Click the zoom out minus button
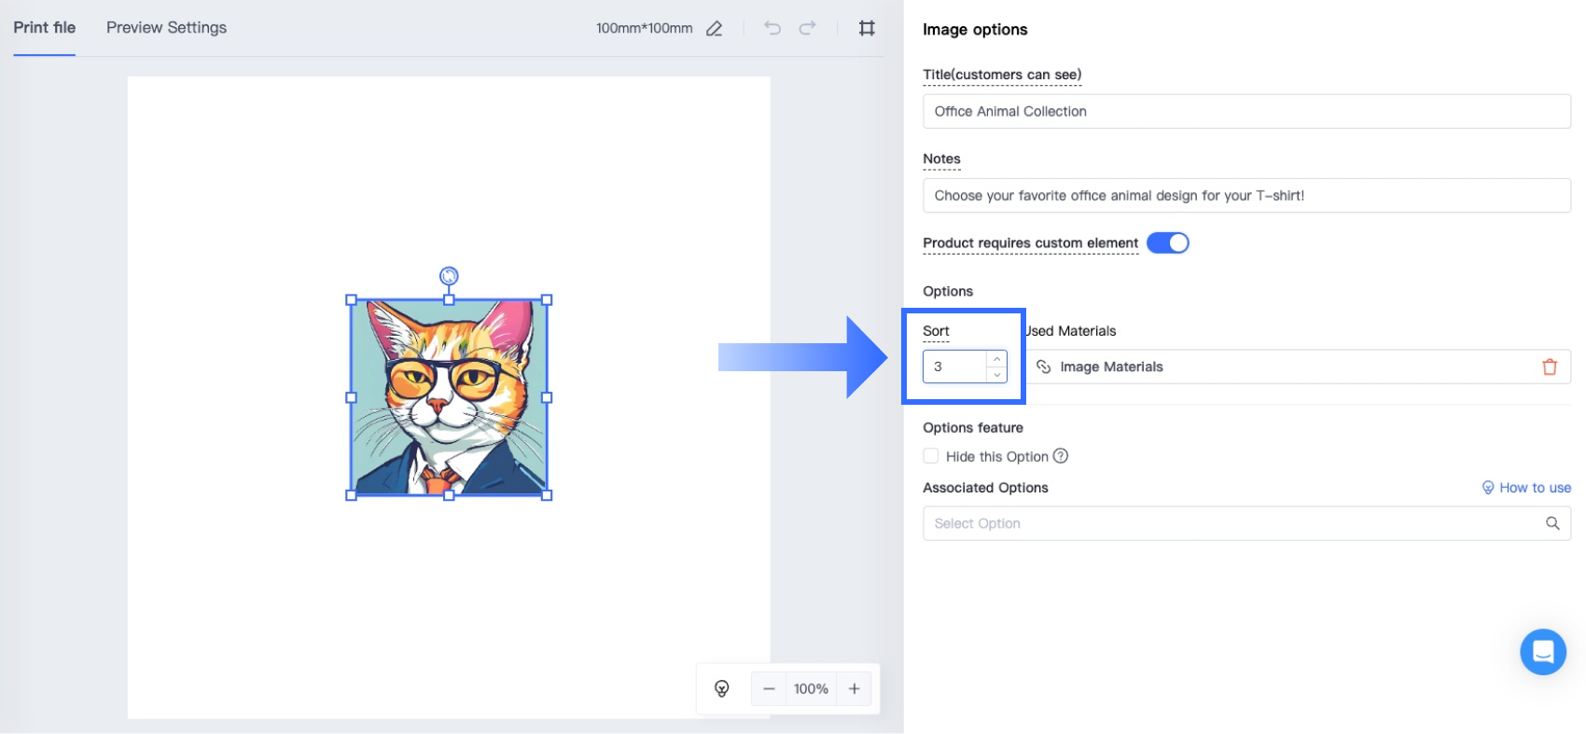This screenshot has height=734, width=1586. pyautogui.click(x=769, y=688)
